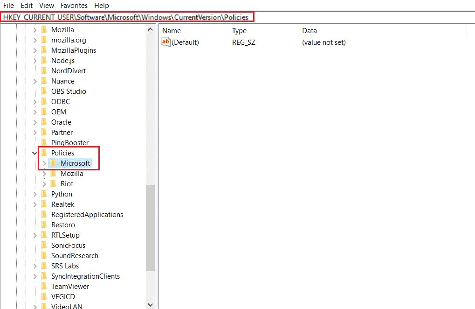
Task: Expand the Riot subkey under Policies
Action: (x=44, y=184)
